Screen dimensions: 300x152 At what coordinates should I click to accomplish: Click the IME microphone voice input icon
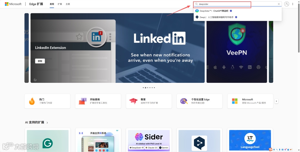(x=280, y=150)
